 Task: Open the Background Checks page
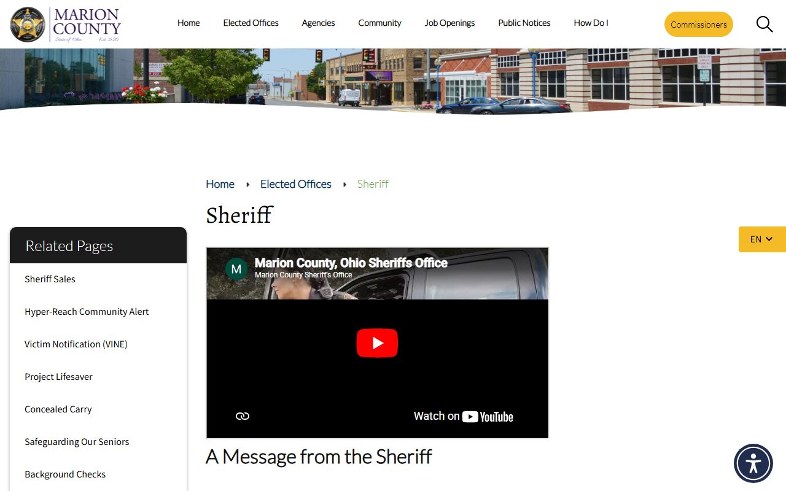[x=65, y=474]
